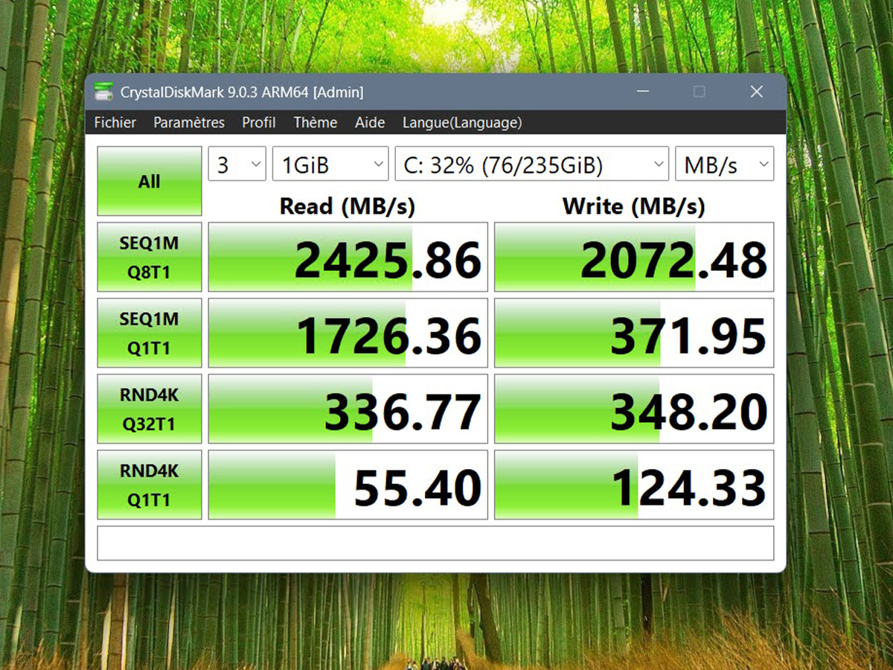
Task: Open the test count dropdown showing 3
Action: click(x=237, y=164)
